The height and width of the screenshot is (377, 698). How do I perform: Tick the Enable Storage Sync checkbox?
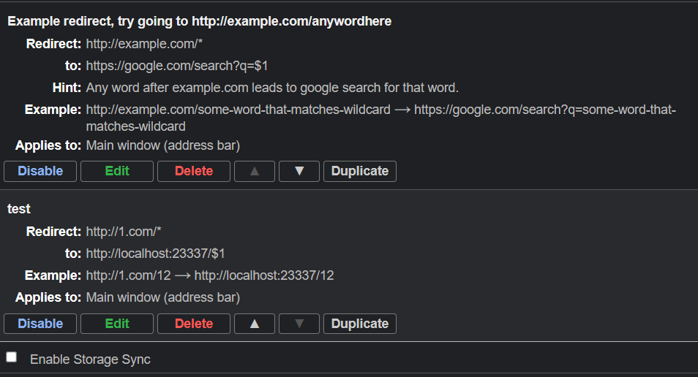coord(12,357)
